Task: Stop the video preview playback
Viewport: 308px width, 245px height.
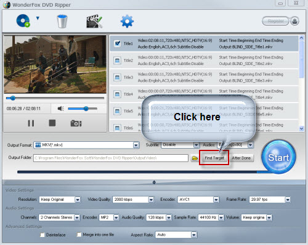Action: click(x=52, y=123)
